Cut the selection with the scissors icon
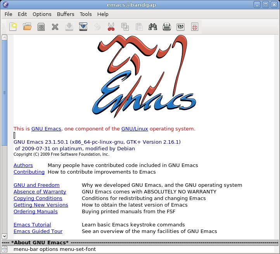 point(111,27)
